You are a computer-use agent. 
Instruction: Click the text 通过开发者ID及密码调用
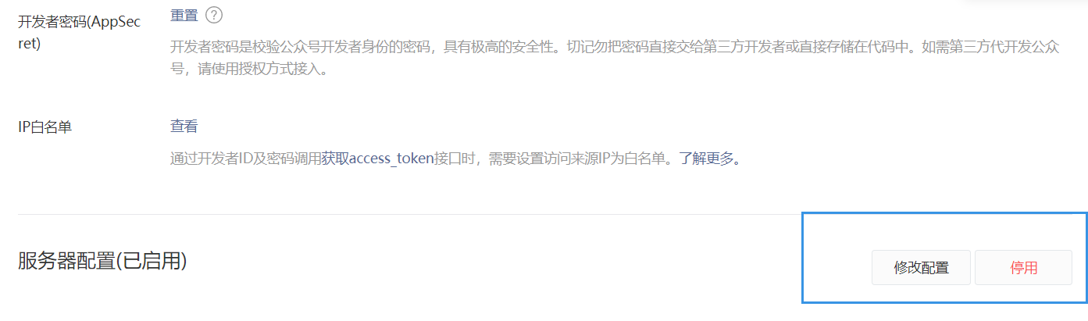point(246,159)
